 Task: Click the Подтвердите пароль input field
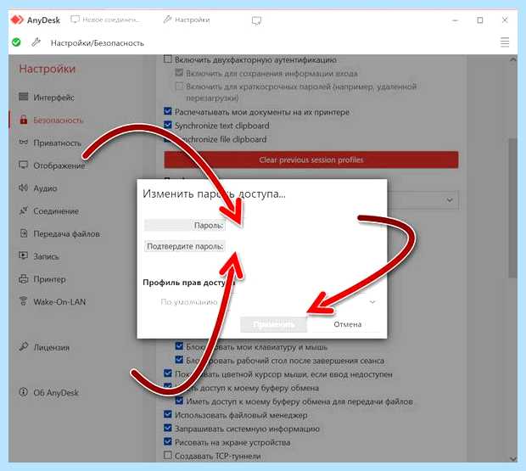point(303,246)
